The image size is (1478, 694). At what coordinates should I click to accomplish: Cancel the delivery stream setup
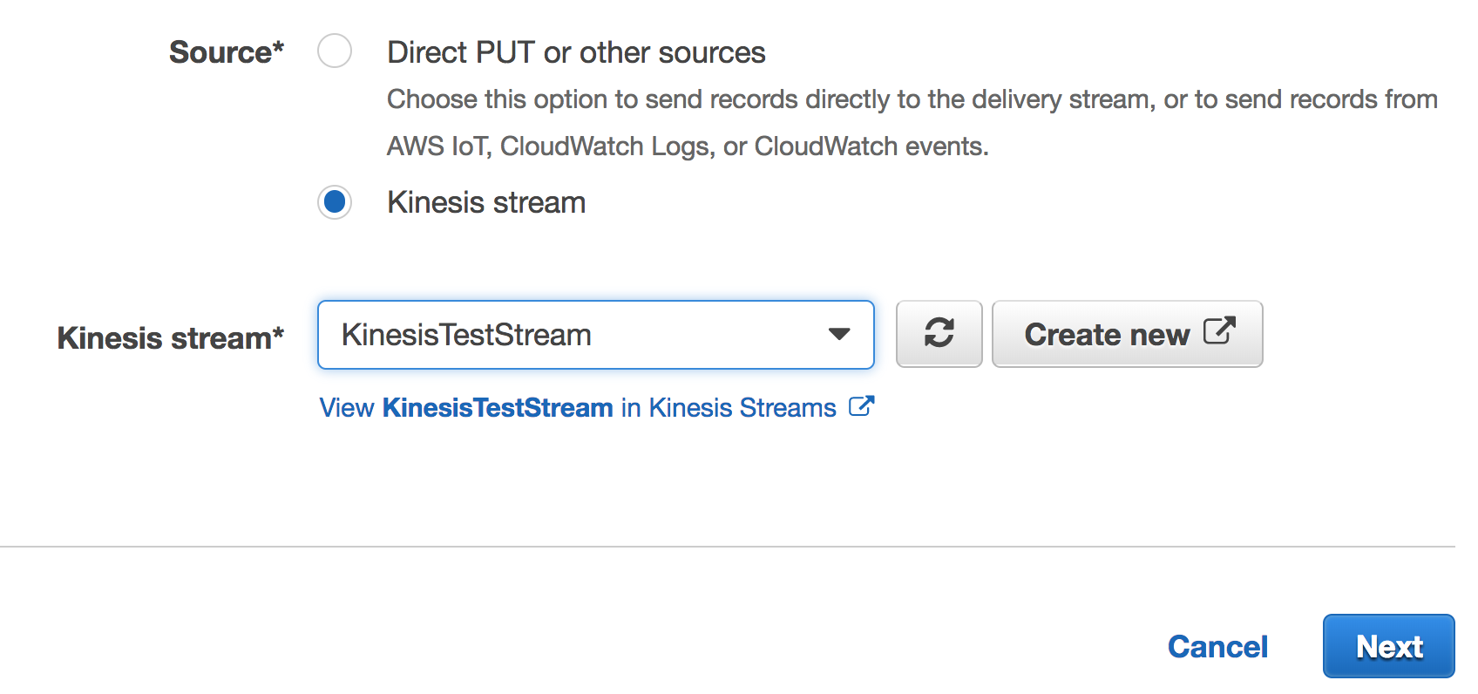1217,647
